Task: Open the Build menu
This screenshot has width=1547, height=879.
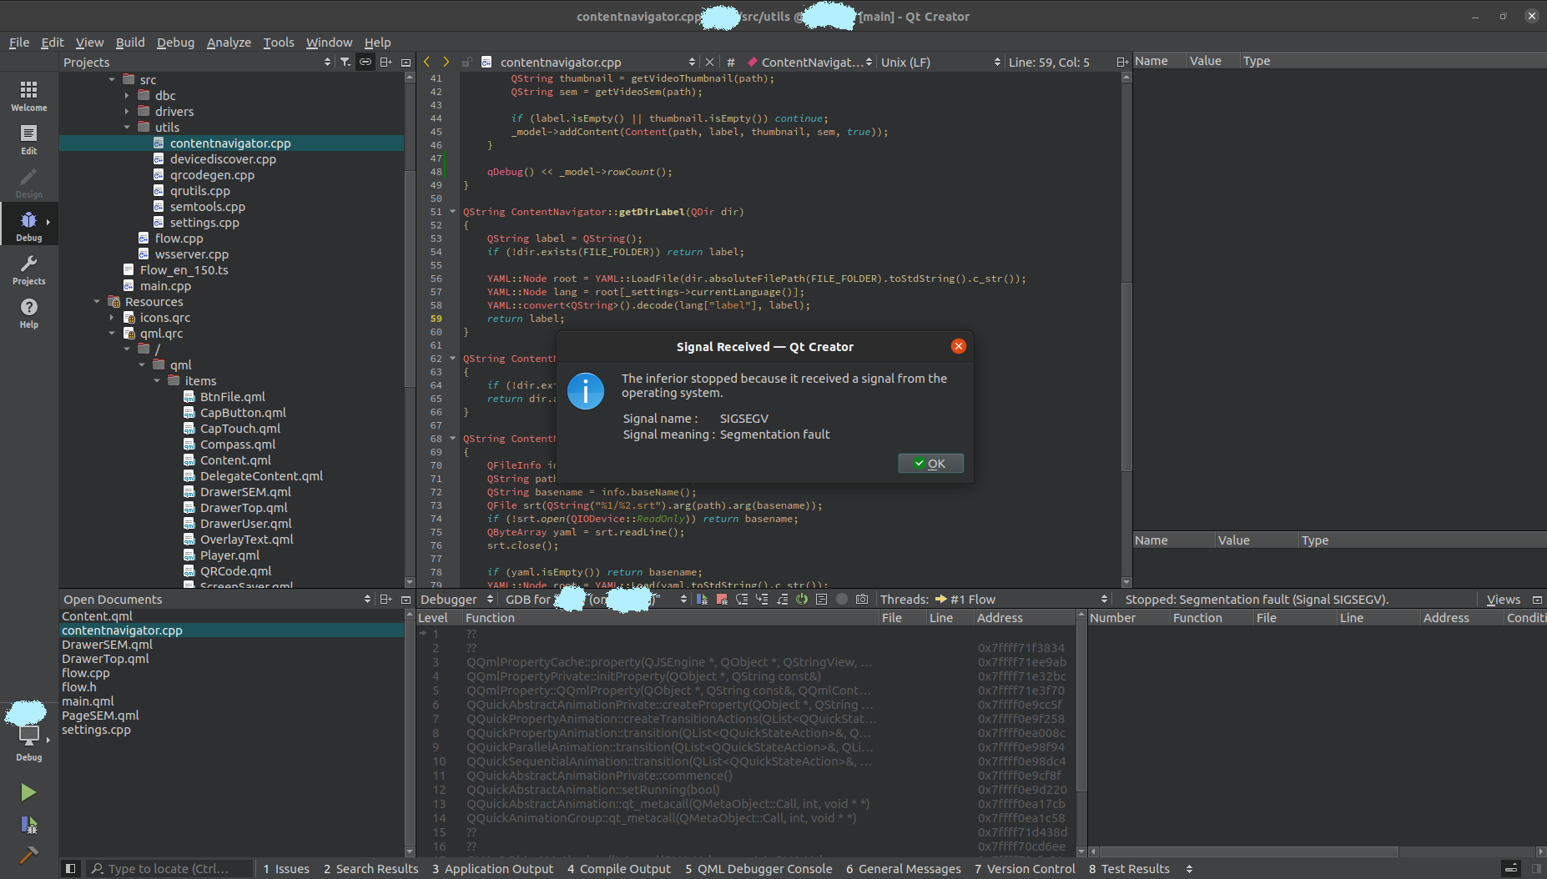Action: click(130, 42)
